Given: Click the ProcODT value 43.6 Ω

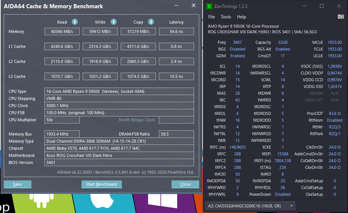Looking at the screenshot, I should click(x=335, y=113).
